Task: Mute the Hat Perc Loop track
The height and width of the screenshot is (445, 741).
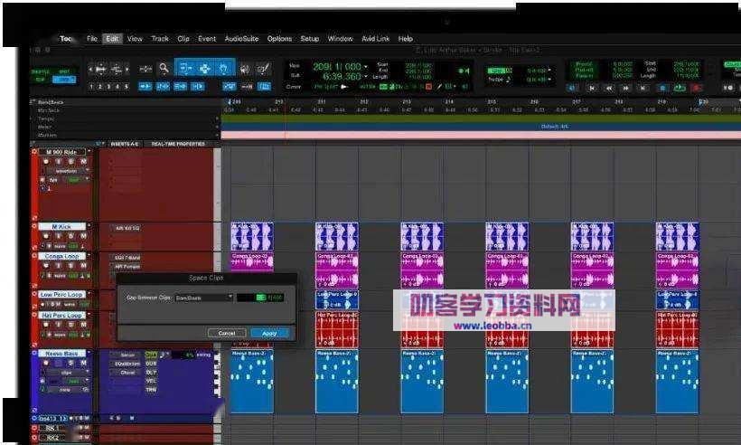Action: pos(83,325)
